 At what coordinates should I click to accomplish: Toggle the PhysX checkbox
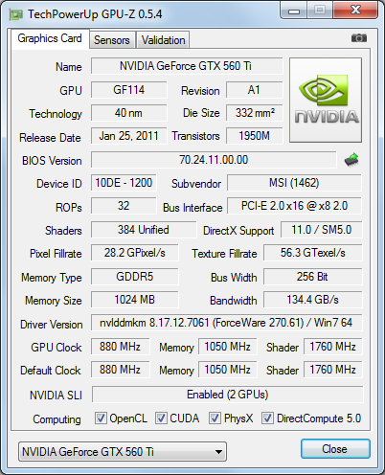tap(215, 418)
